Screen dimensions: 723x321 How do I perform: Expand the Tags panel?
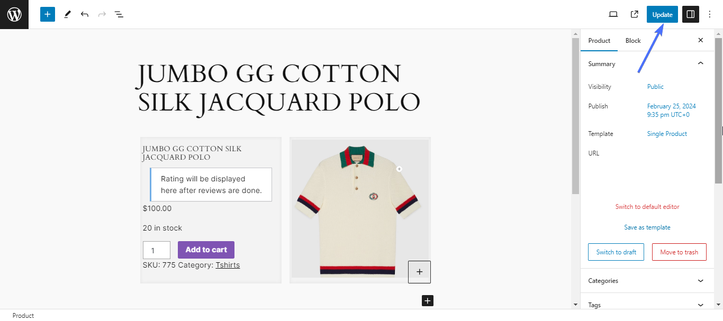coord(700,305)
